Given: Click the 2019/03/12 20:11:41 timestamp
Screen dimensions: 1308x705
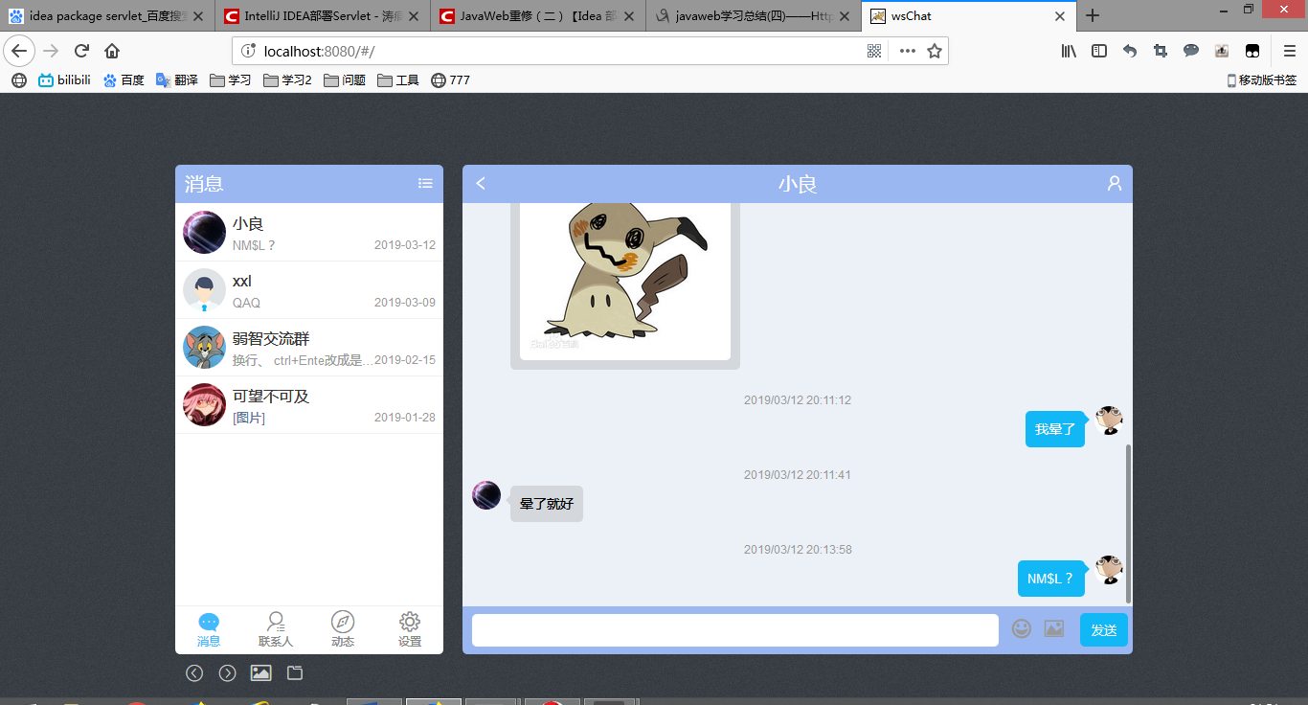Looking at the screenshot, I should 798,475.
